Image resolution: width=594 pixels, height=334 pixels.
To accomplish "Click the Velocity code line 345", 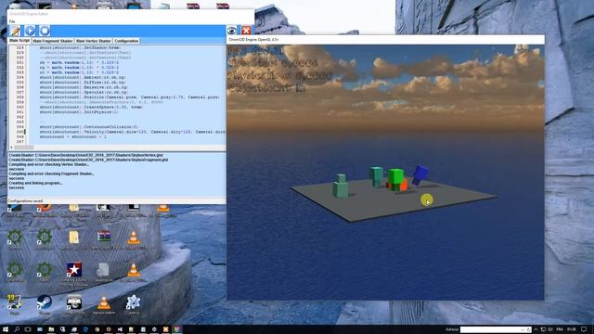I will click(132, 132).
